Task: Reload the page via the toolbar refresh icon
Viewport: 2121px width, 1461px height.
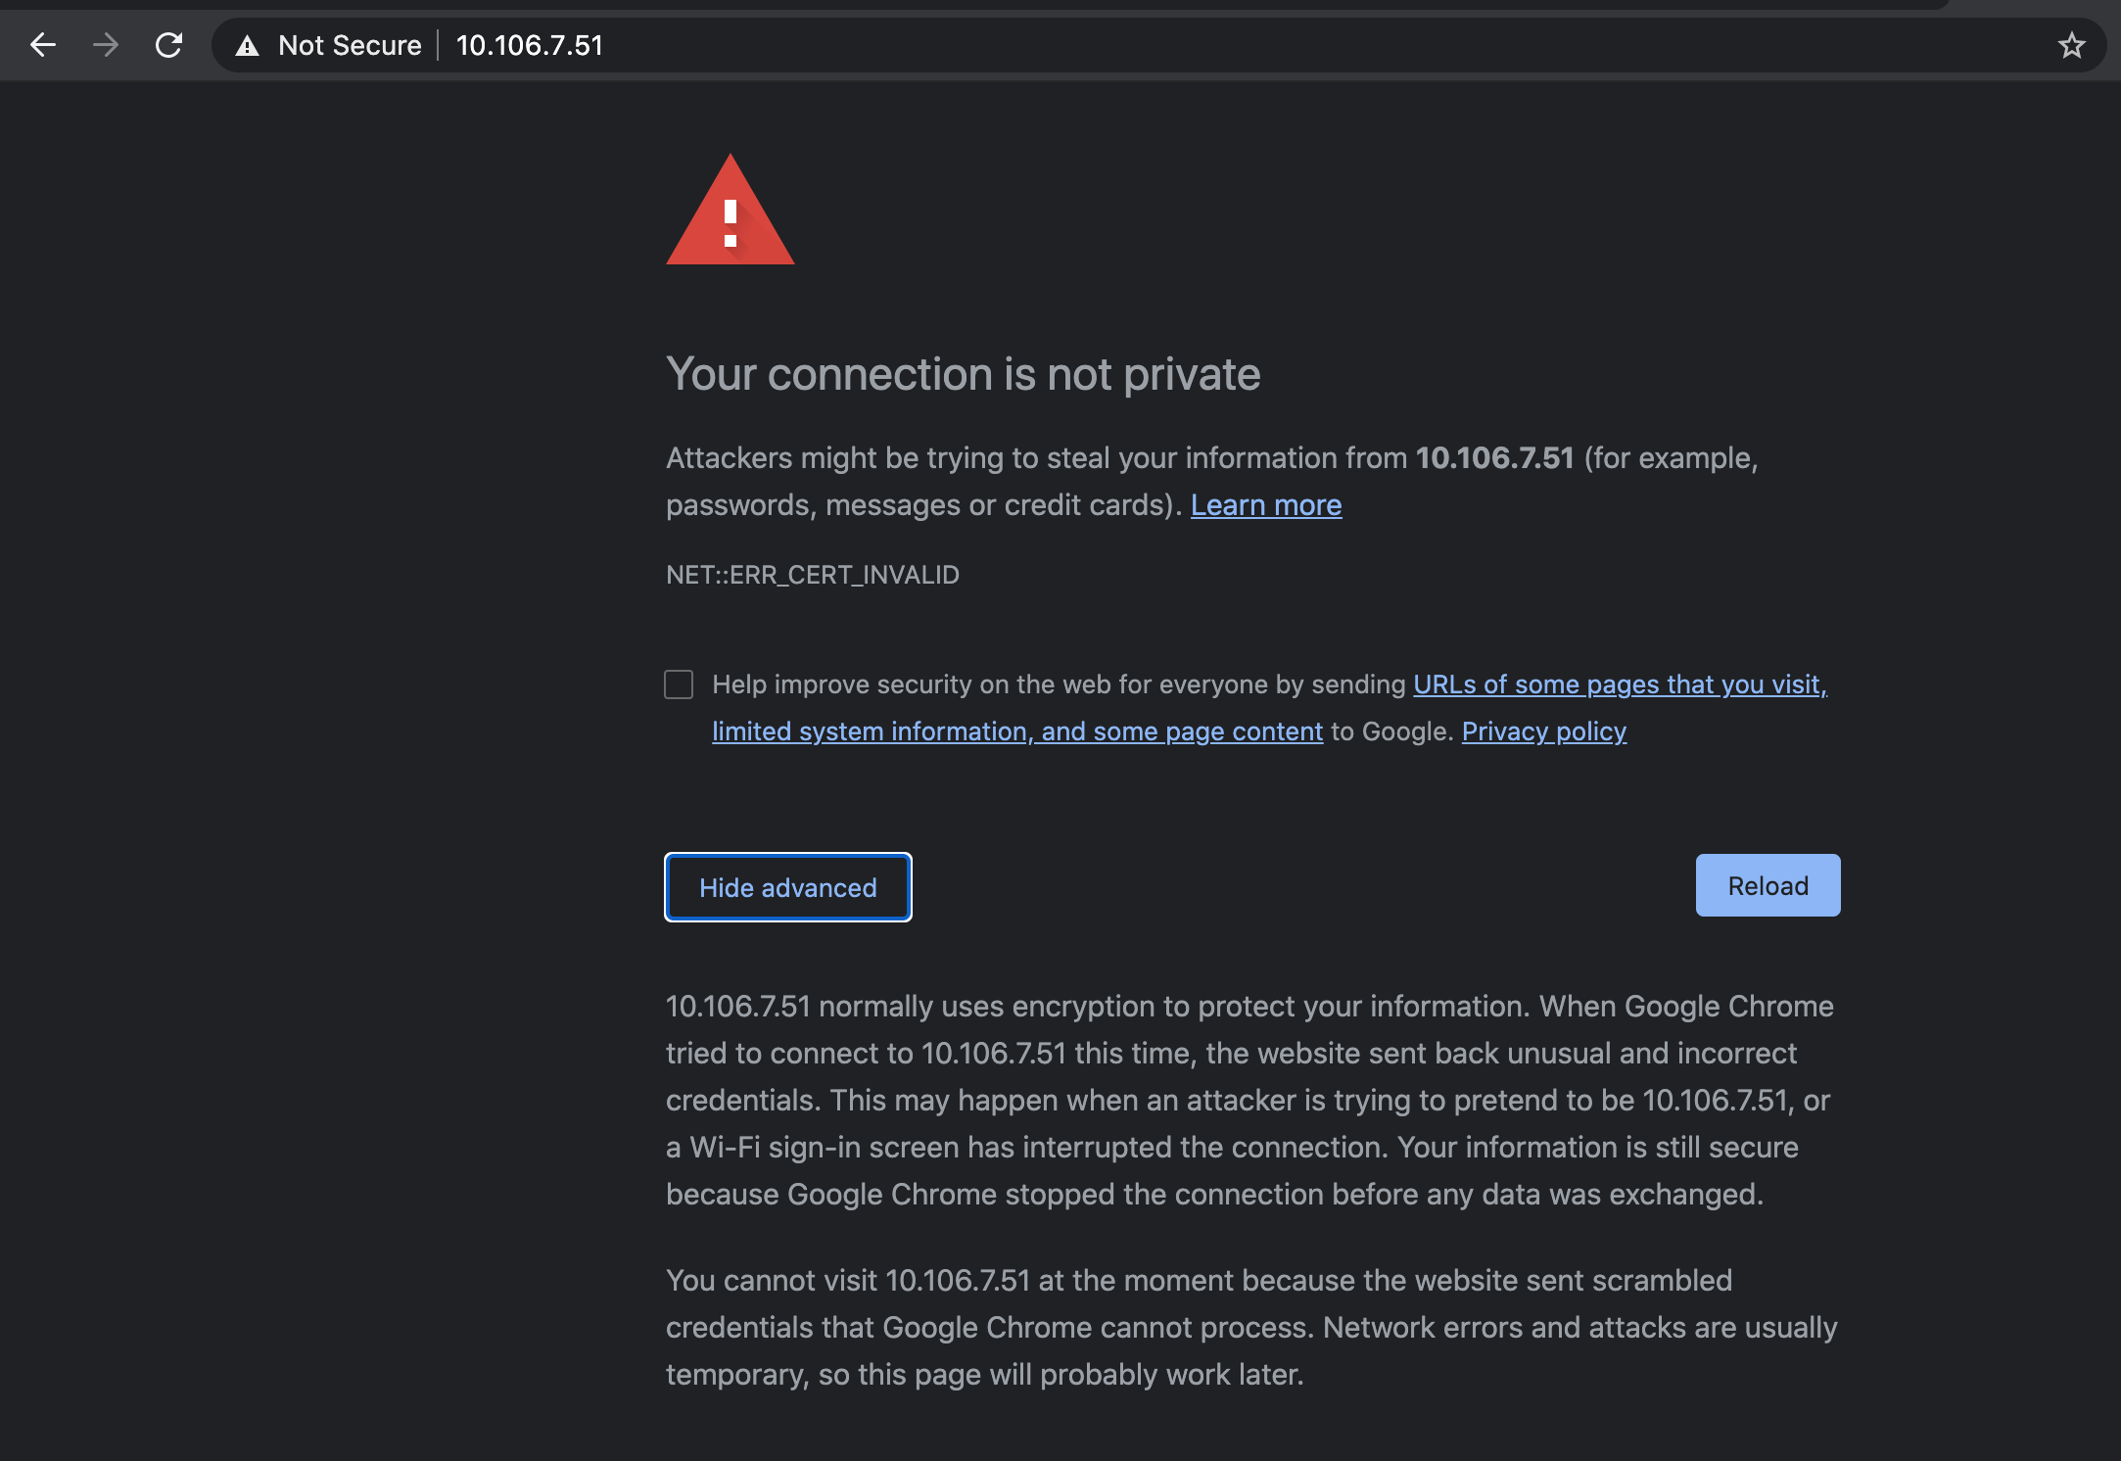Action: [x=168, y=45]
